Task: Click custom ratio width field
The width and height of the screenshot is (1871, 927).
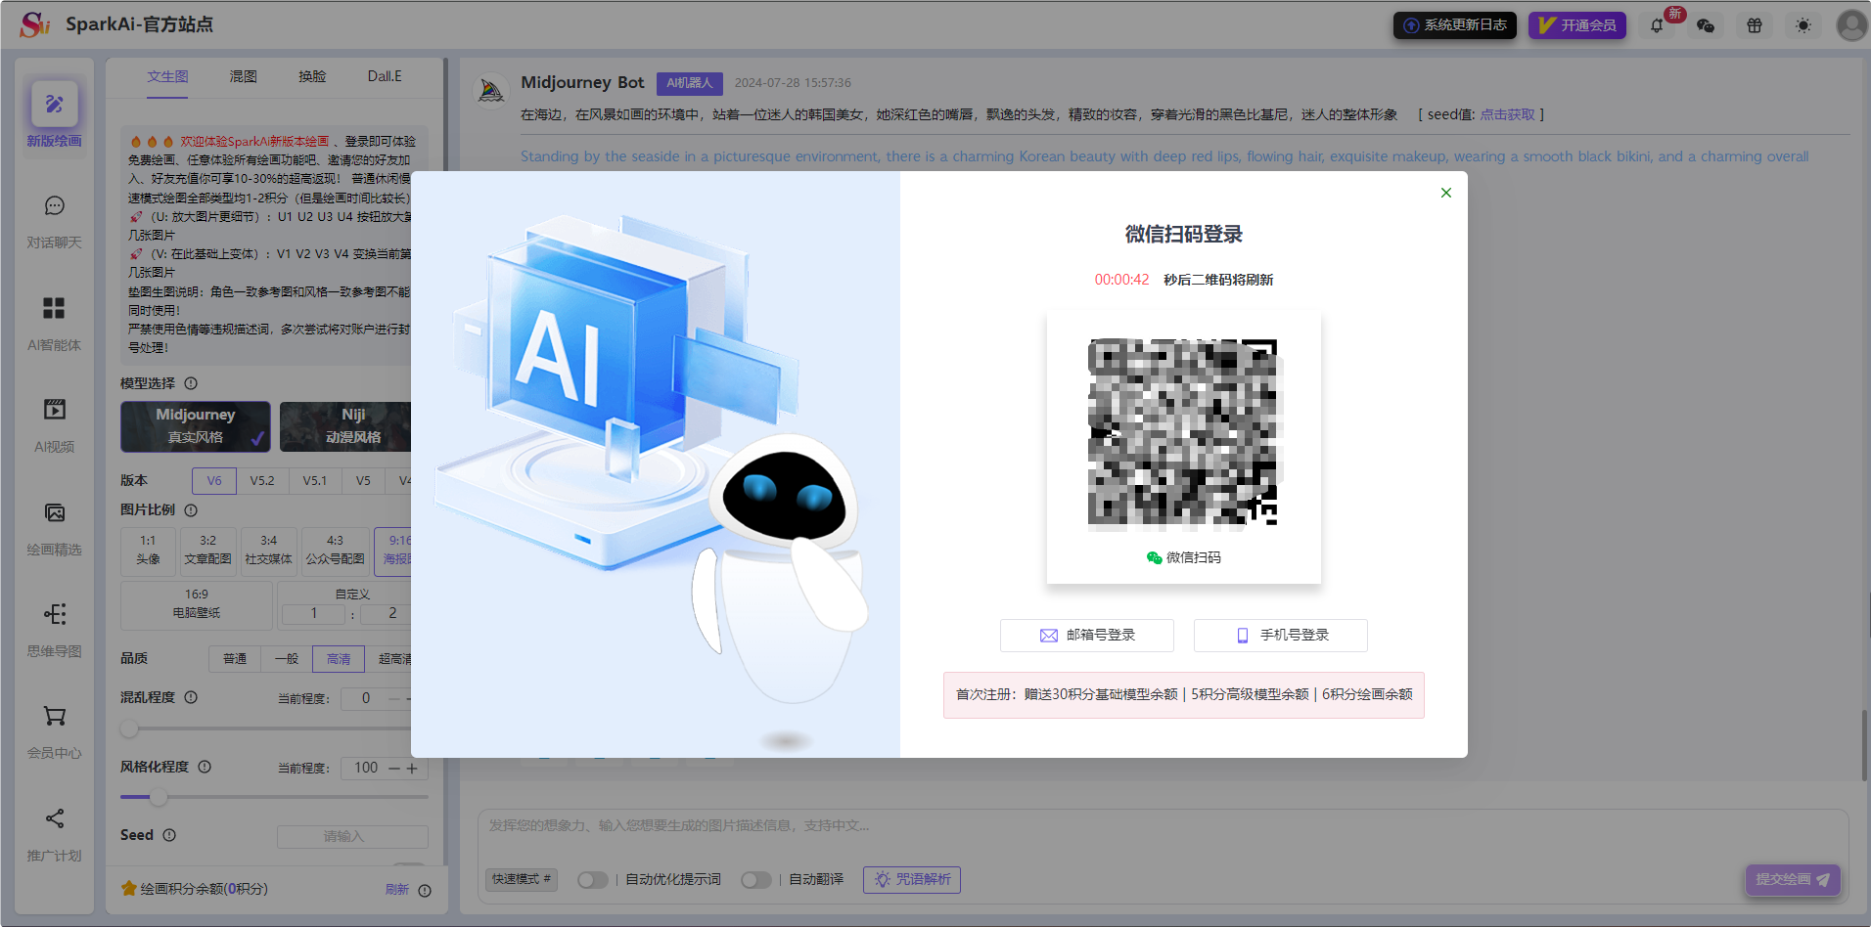Action: (314, 614)
